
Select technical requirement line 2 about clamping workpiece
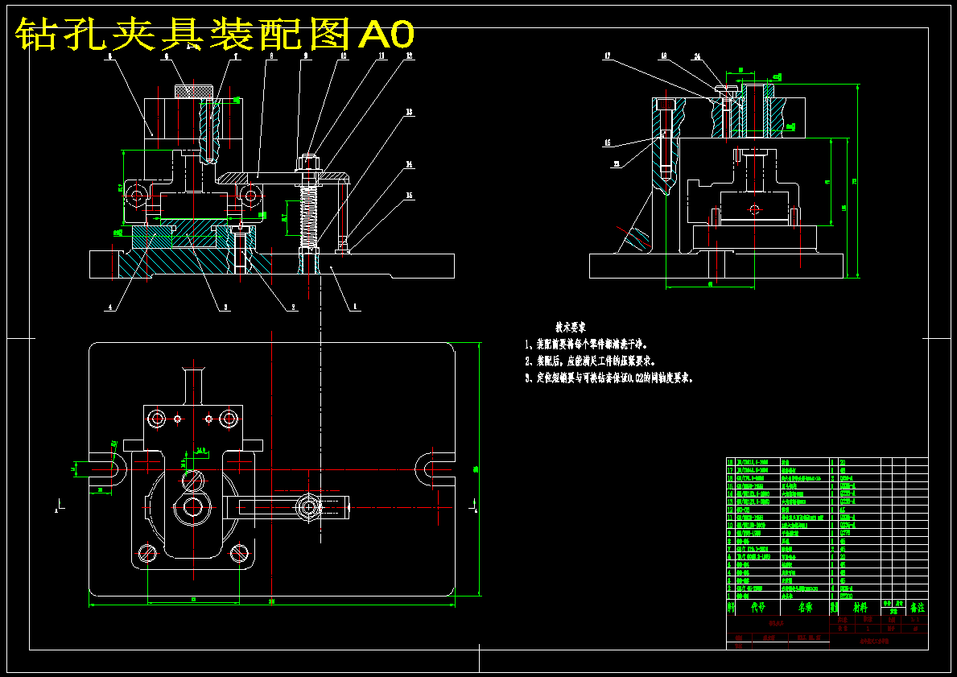coord(591,361)
